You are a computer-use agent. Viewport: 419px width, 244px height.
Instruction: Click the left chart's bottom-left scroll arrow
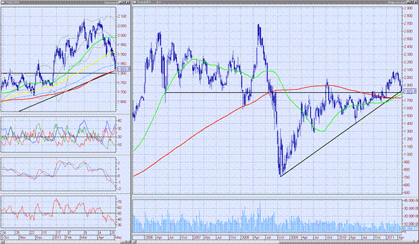[3, 241]
